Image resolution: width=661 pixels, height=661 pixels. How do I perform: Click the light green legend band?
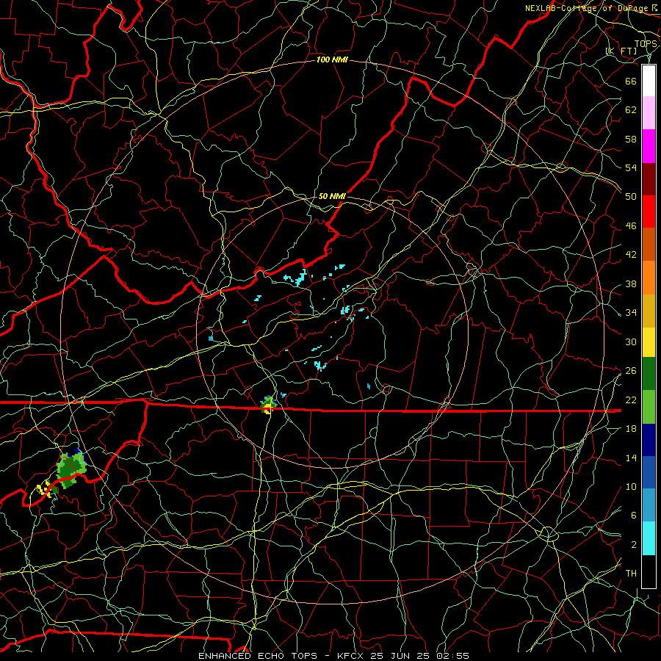point(649,406)
